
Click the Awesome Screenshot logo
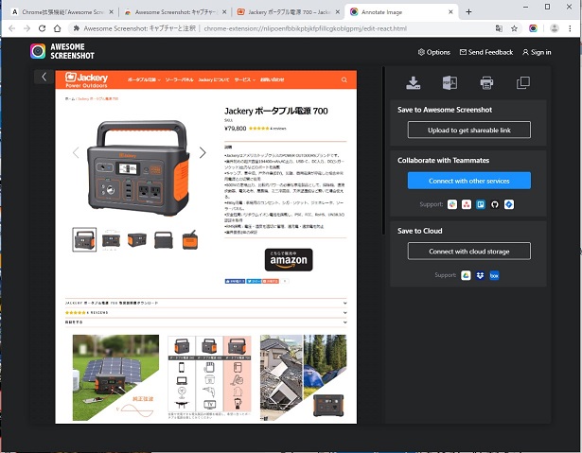[62, 51]
